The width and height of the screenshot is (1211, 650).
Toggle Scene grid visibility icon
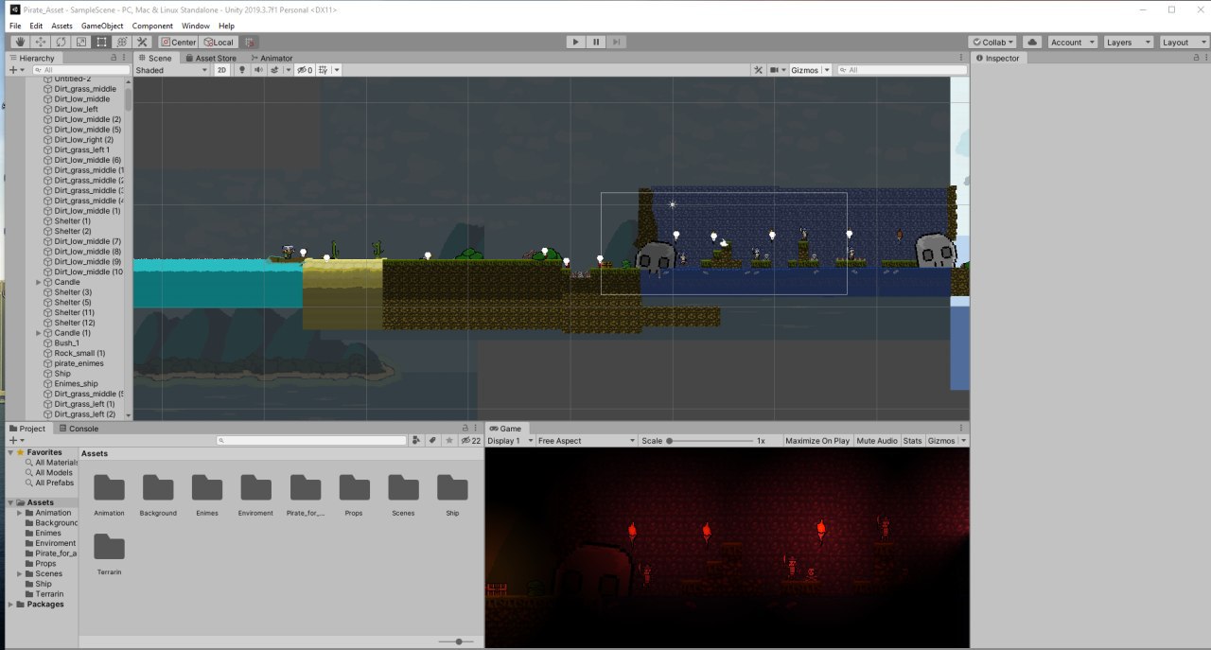[x=324, y=70]
